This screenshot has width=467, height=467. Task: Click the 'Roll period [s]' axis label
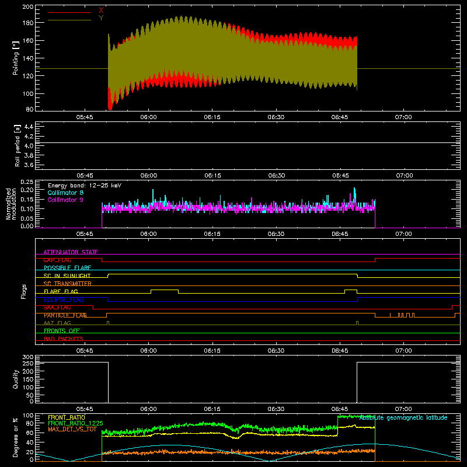pos(18,145)
